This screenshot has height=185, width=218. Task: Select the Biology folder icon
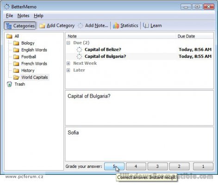(x=16, y=43)
